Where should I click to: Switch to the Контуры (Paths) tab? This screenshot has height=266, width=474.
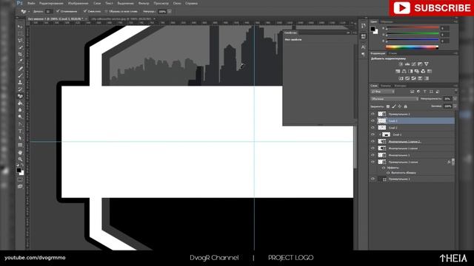tap(400, 86)
